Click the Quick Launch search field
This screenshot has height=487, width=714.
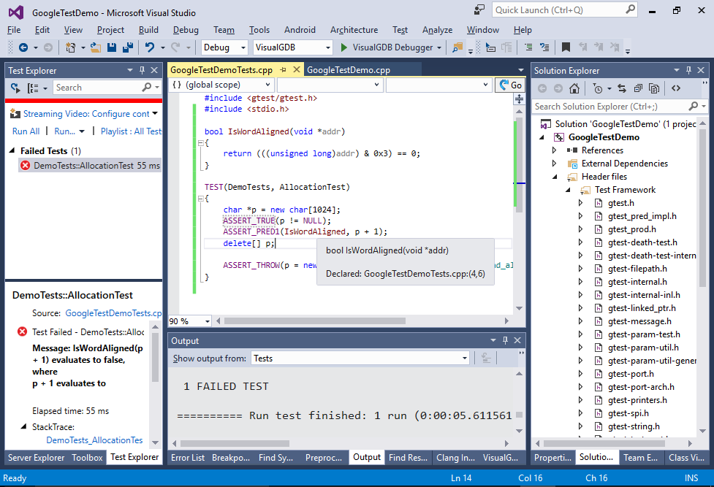point(565,10)
